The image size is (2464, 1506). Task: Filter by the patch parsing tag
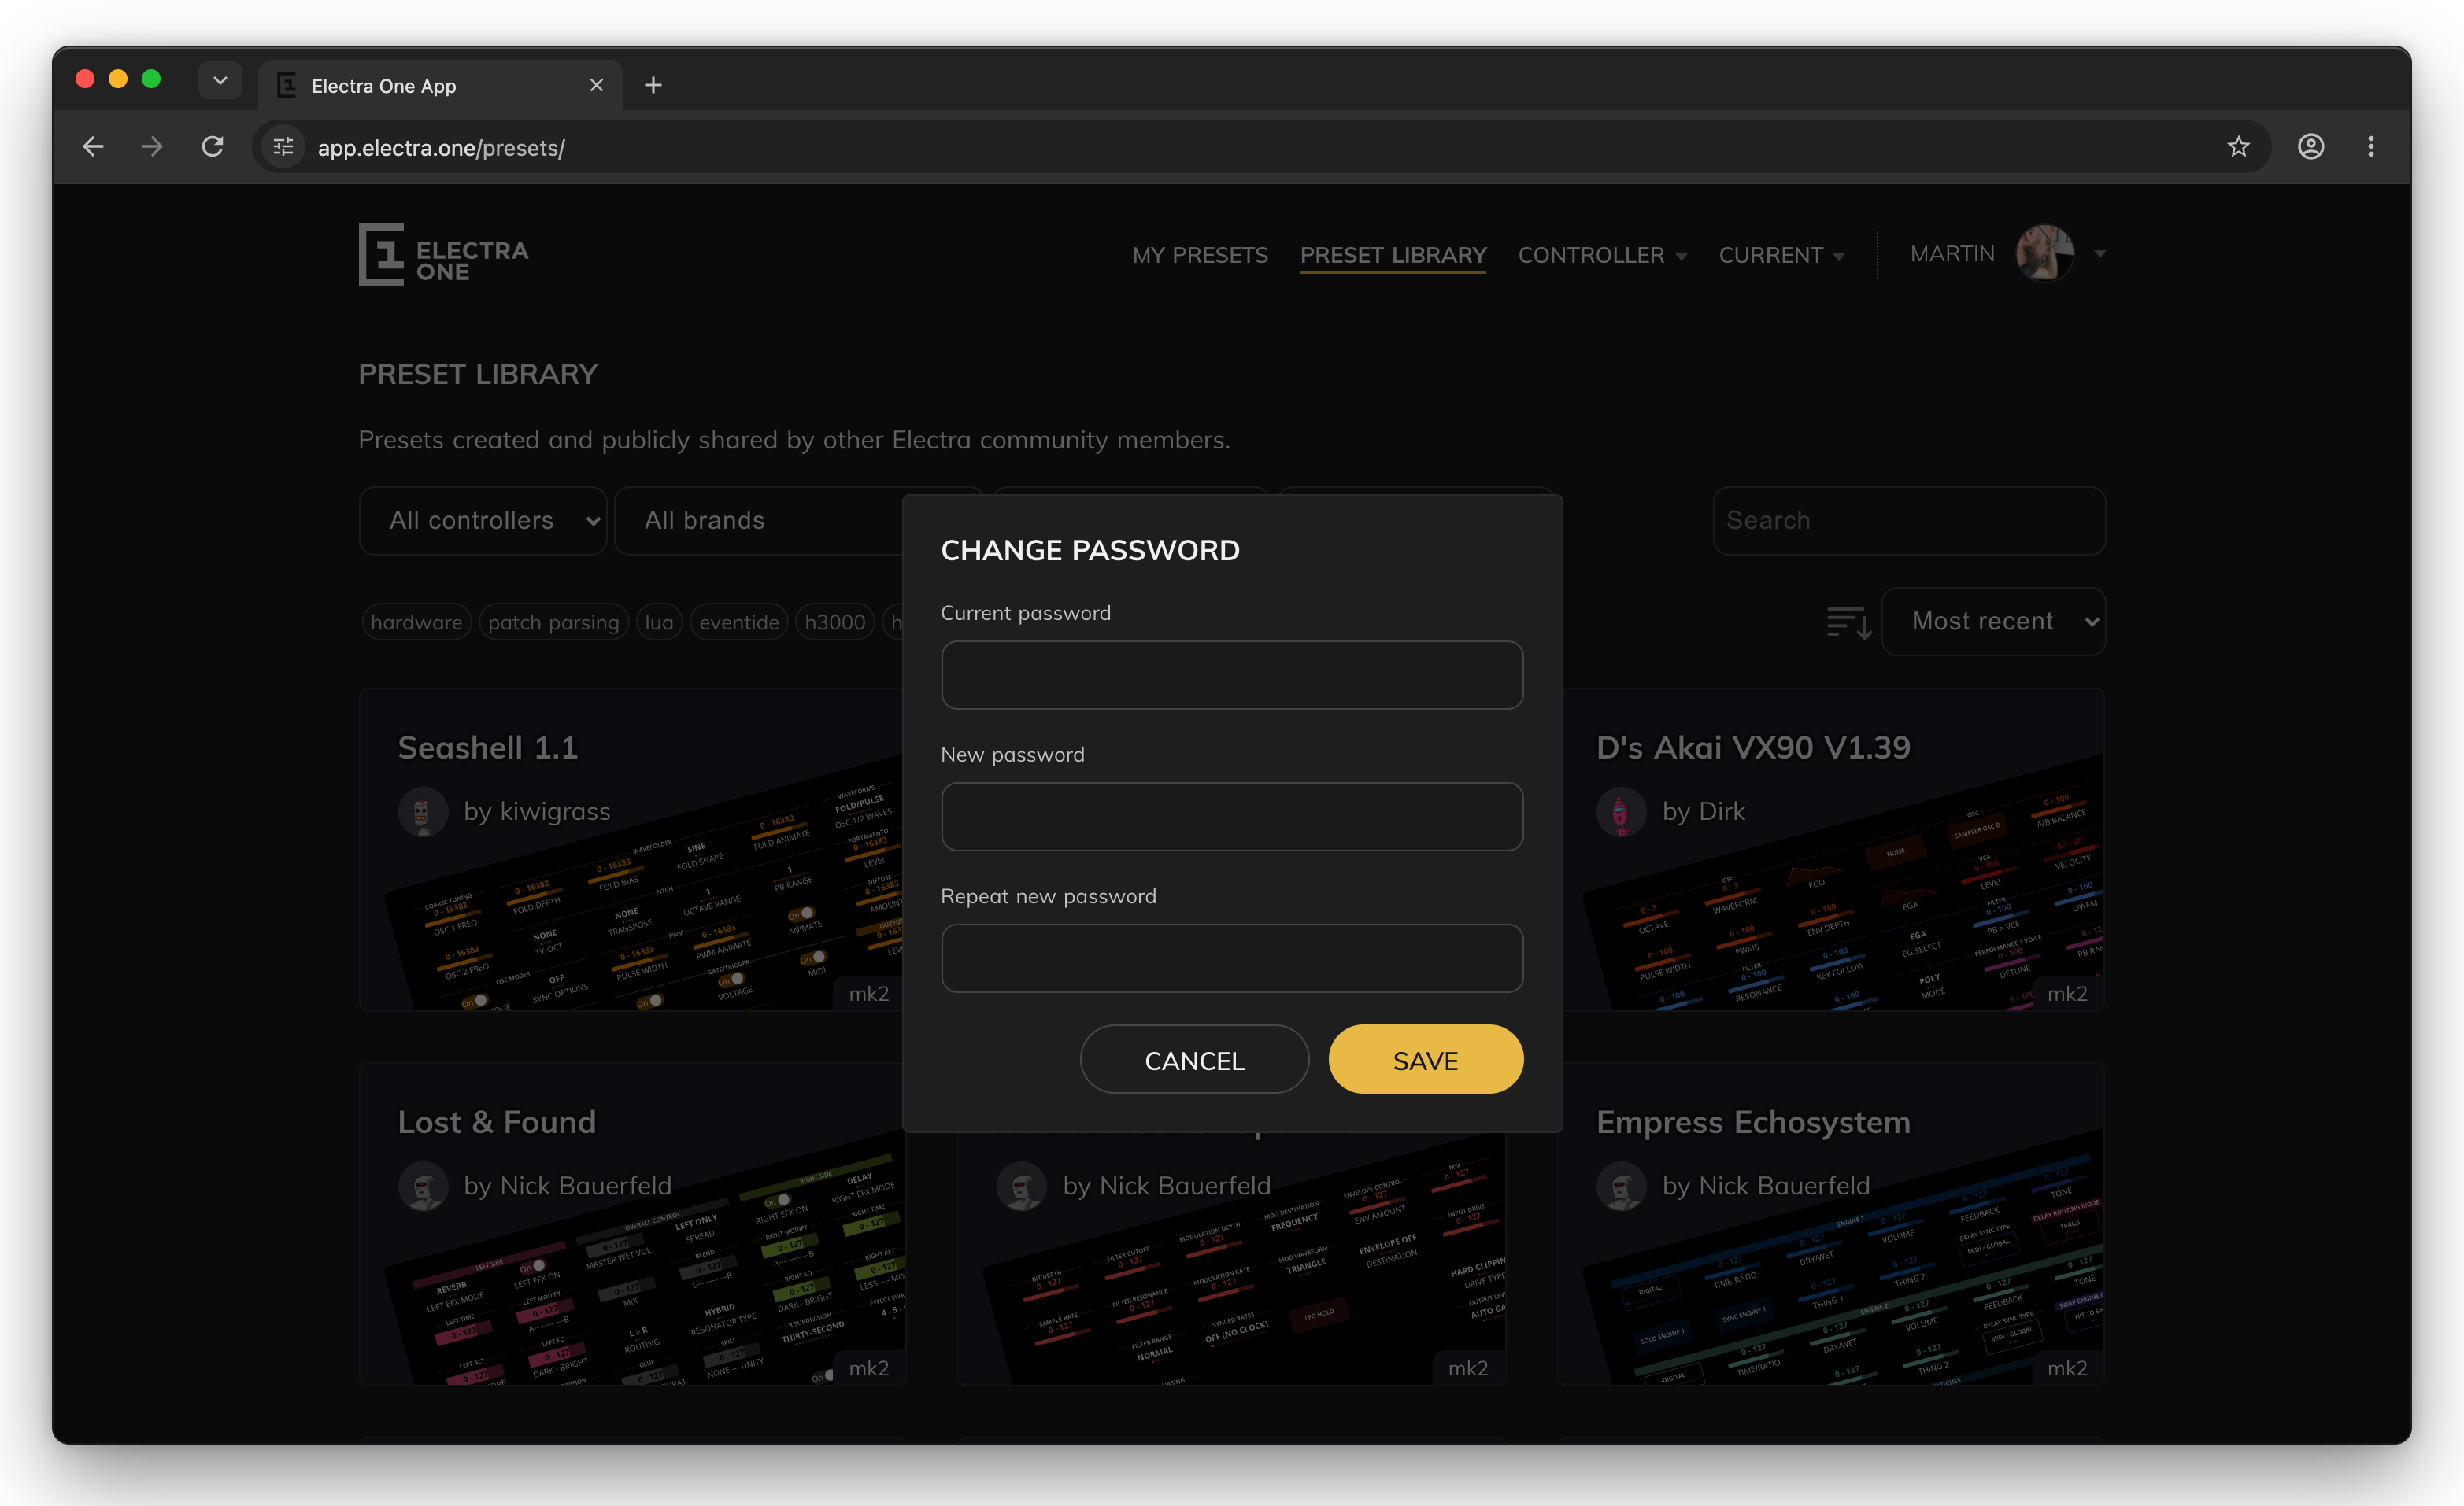tap(553, 622)
